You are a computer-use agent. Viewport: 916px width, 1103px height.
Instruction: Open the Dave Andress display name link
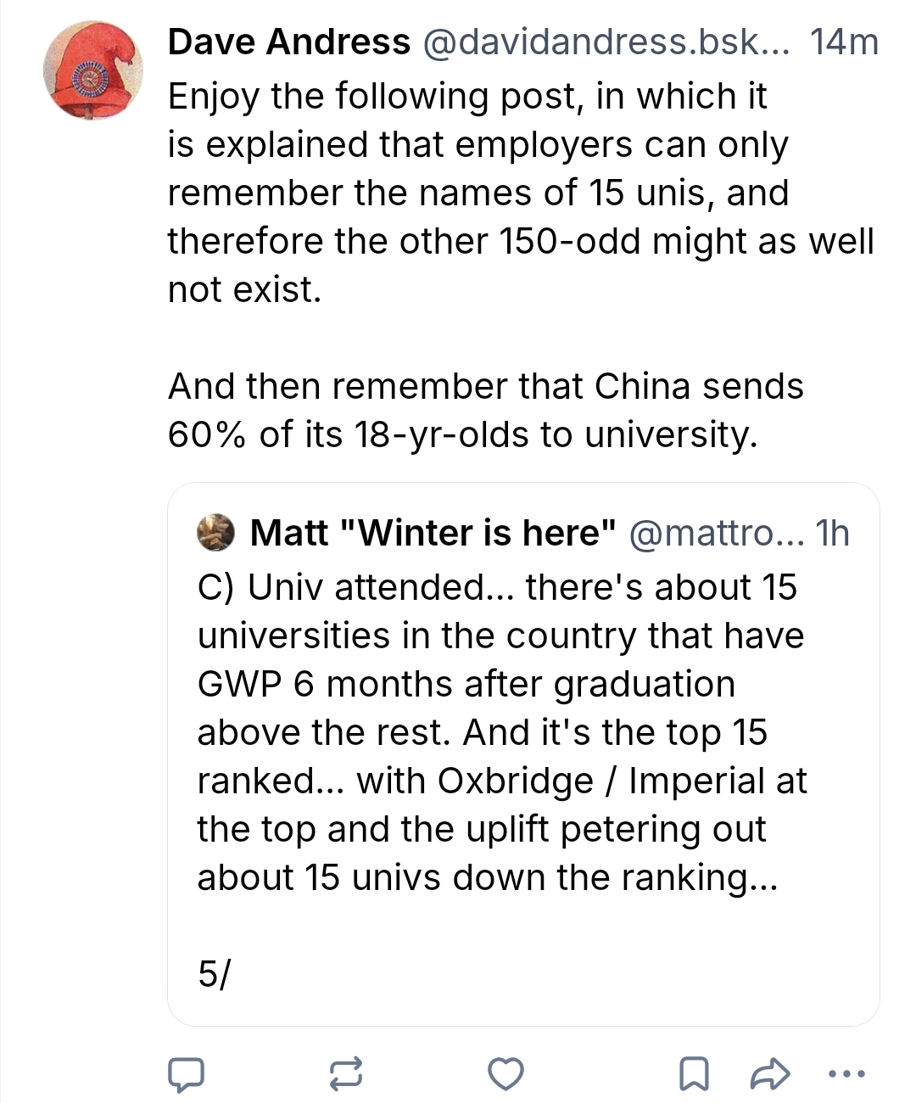(x=288, y=42)
